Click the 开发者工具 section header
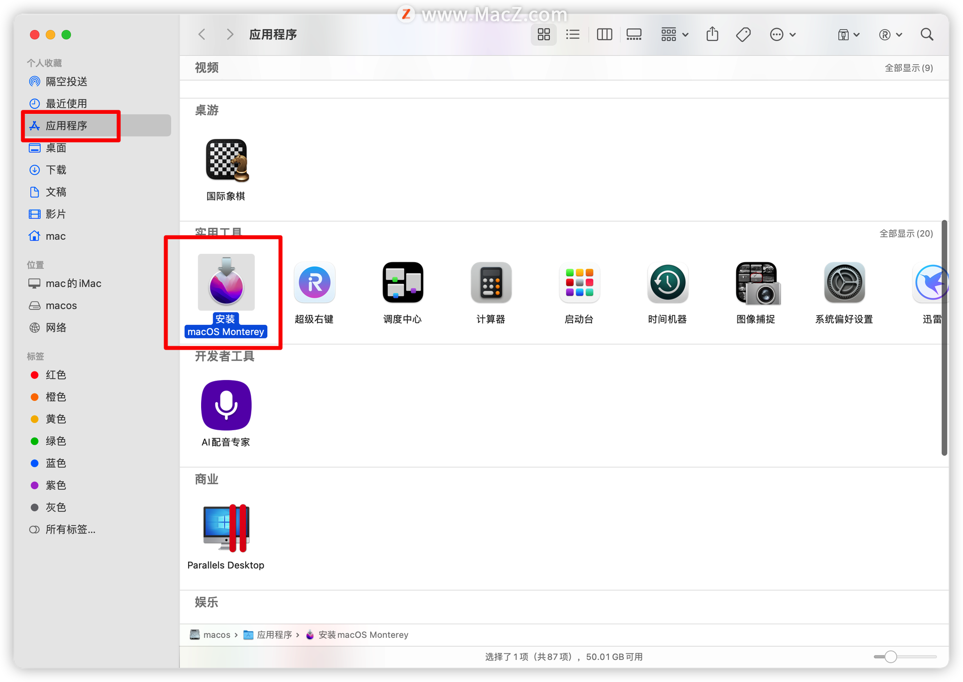Viewport: 963px width, 682px height. (225, 356)
